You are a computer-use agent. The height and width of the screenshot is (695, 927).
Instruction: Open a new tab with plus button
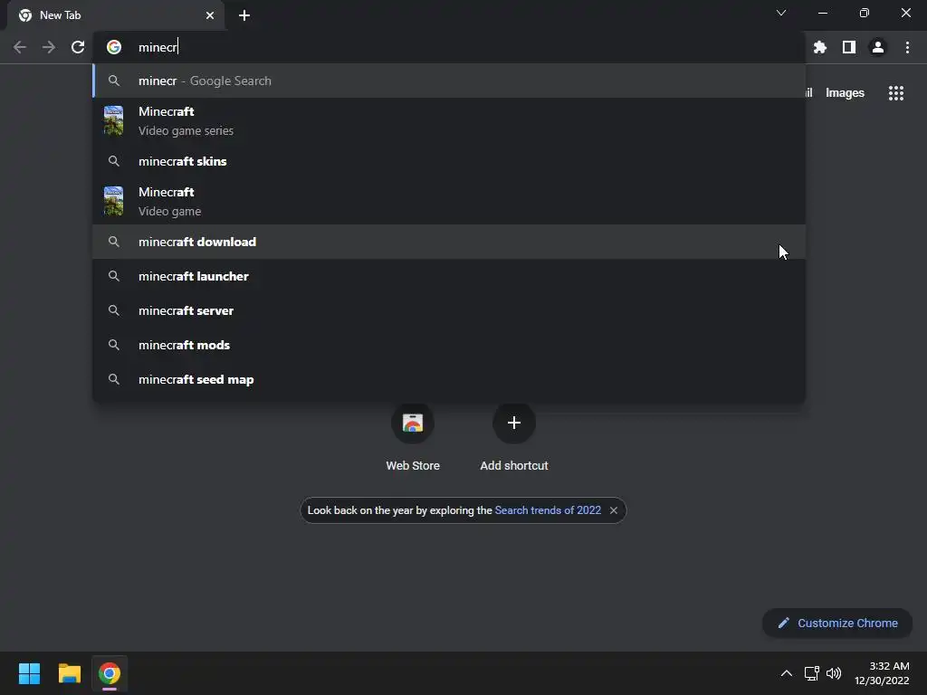pos(244,15)
